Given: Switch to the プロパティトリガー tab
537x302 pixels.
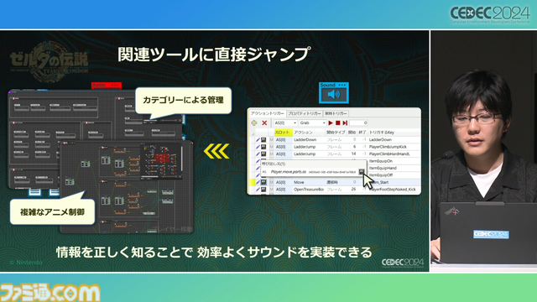Looking at the screenshot, I should pyautogui.click(x=305, y=113).
